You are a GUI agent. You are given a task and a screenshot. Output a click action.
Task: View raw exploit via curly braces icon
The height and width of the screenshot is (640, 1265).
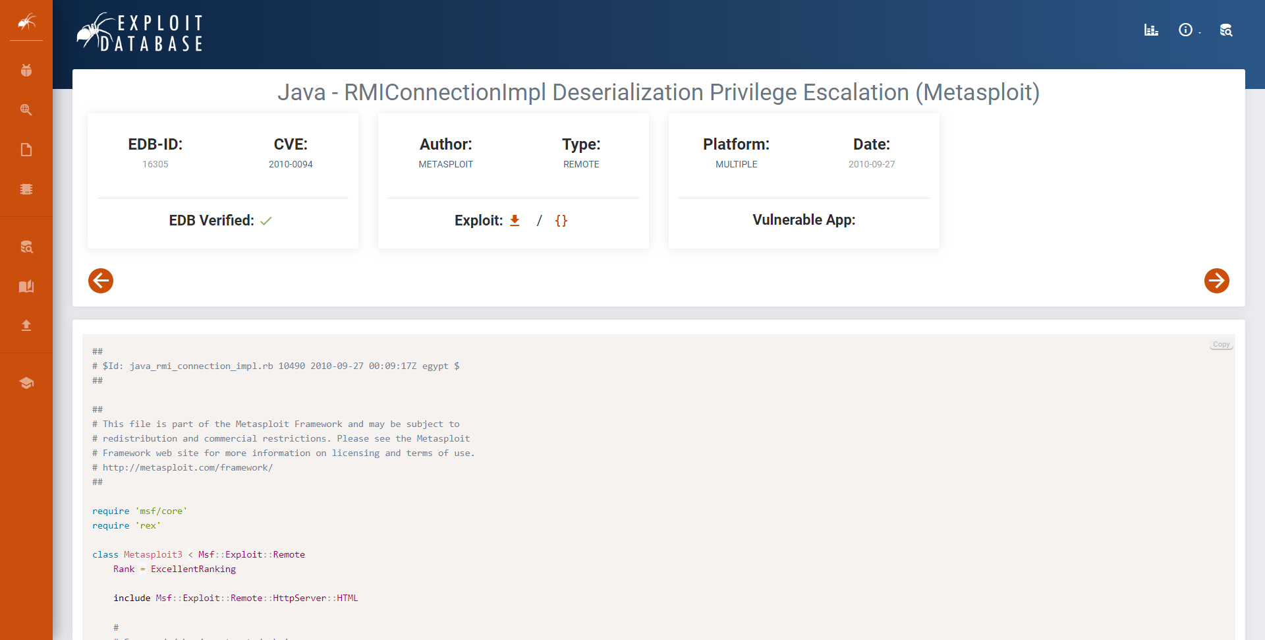point(561,220)
